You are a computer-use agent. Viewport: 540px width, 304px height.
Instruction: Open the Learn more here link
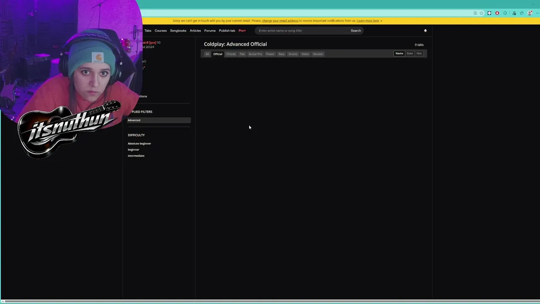click(368, 21)
